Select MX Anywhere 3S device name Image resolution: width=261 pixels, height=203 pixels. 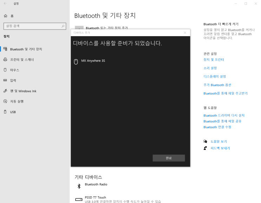point(93,61)
